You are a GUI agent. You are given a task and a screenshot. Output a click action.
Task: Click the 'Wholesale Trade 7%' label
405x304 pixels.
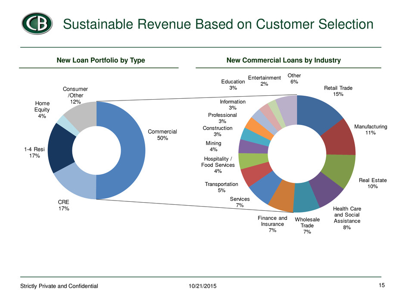(307, 226)
